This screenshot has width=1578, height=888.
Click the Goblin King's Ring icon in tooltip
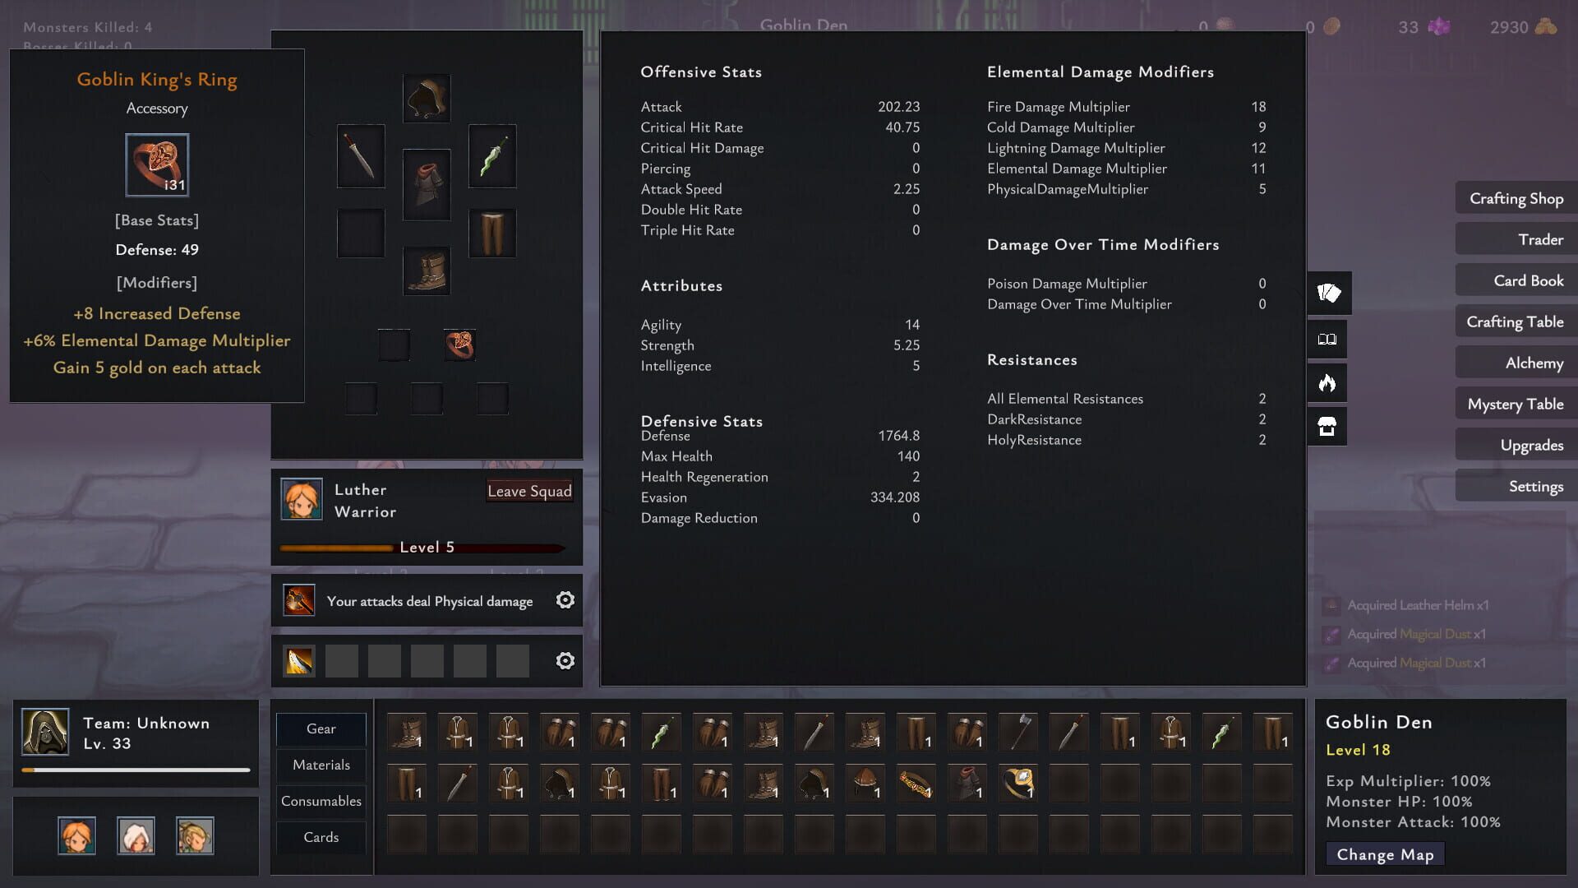tap(157, 164)
